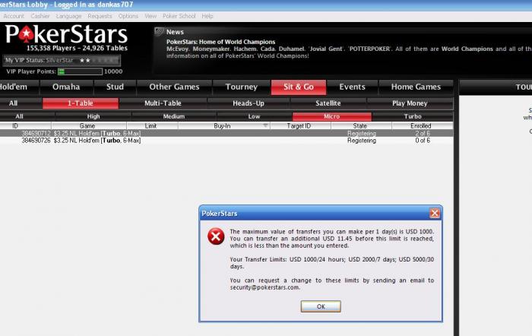Image resolution: width=532 pixels, height=336 pixels.
Task: Switch to the Home Games tab
Action: (x=416, y=87)
